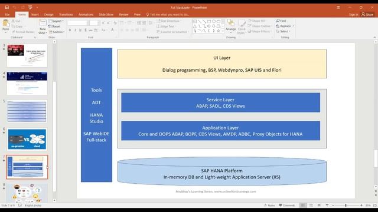Select slide 8 thumbnail
The height and width of the screenshot is (212, 378).
pos(27,193)
